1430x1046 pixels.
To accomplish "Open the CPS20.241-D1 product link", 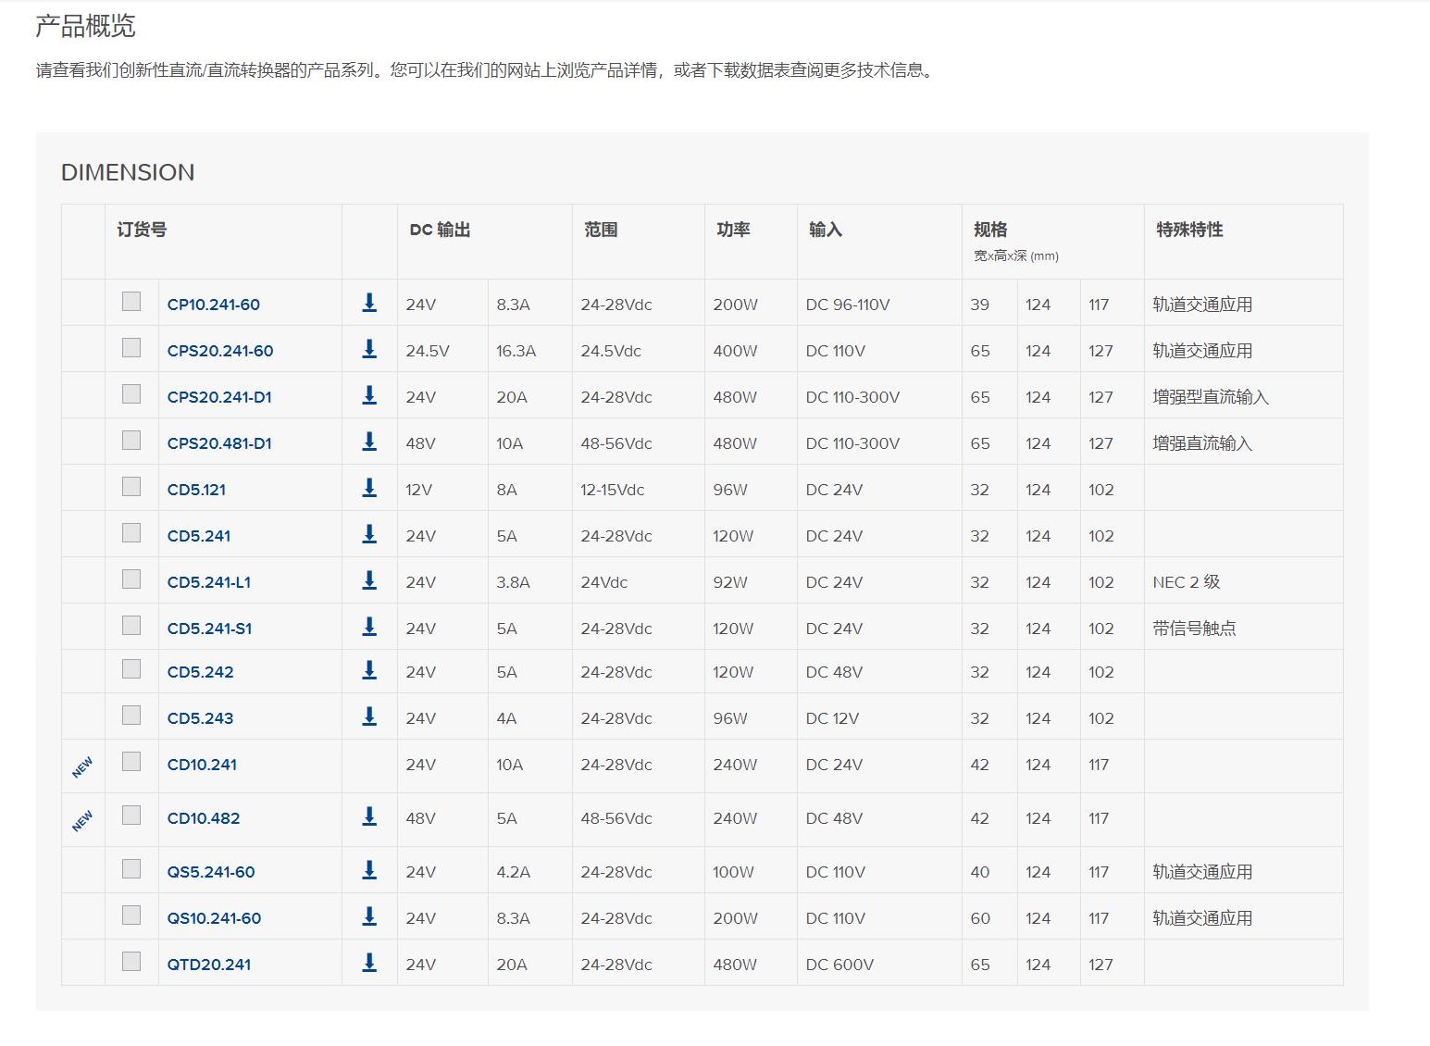I will [219, 397].
